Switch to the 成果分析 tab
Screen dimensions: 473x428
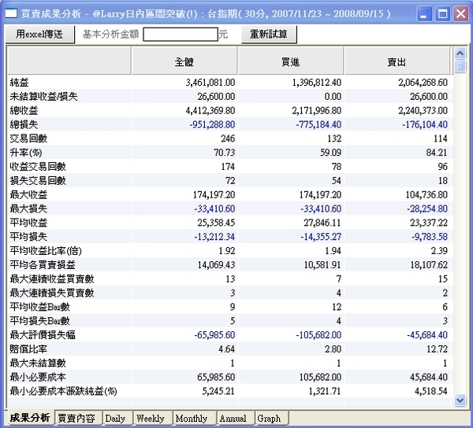(30, 418)
